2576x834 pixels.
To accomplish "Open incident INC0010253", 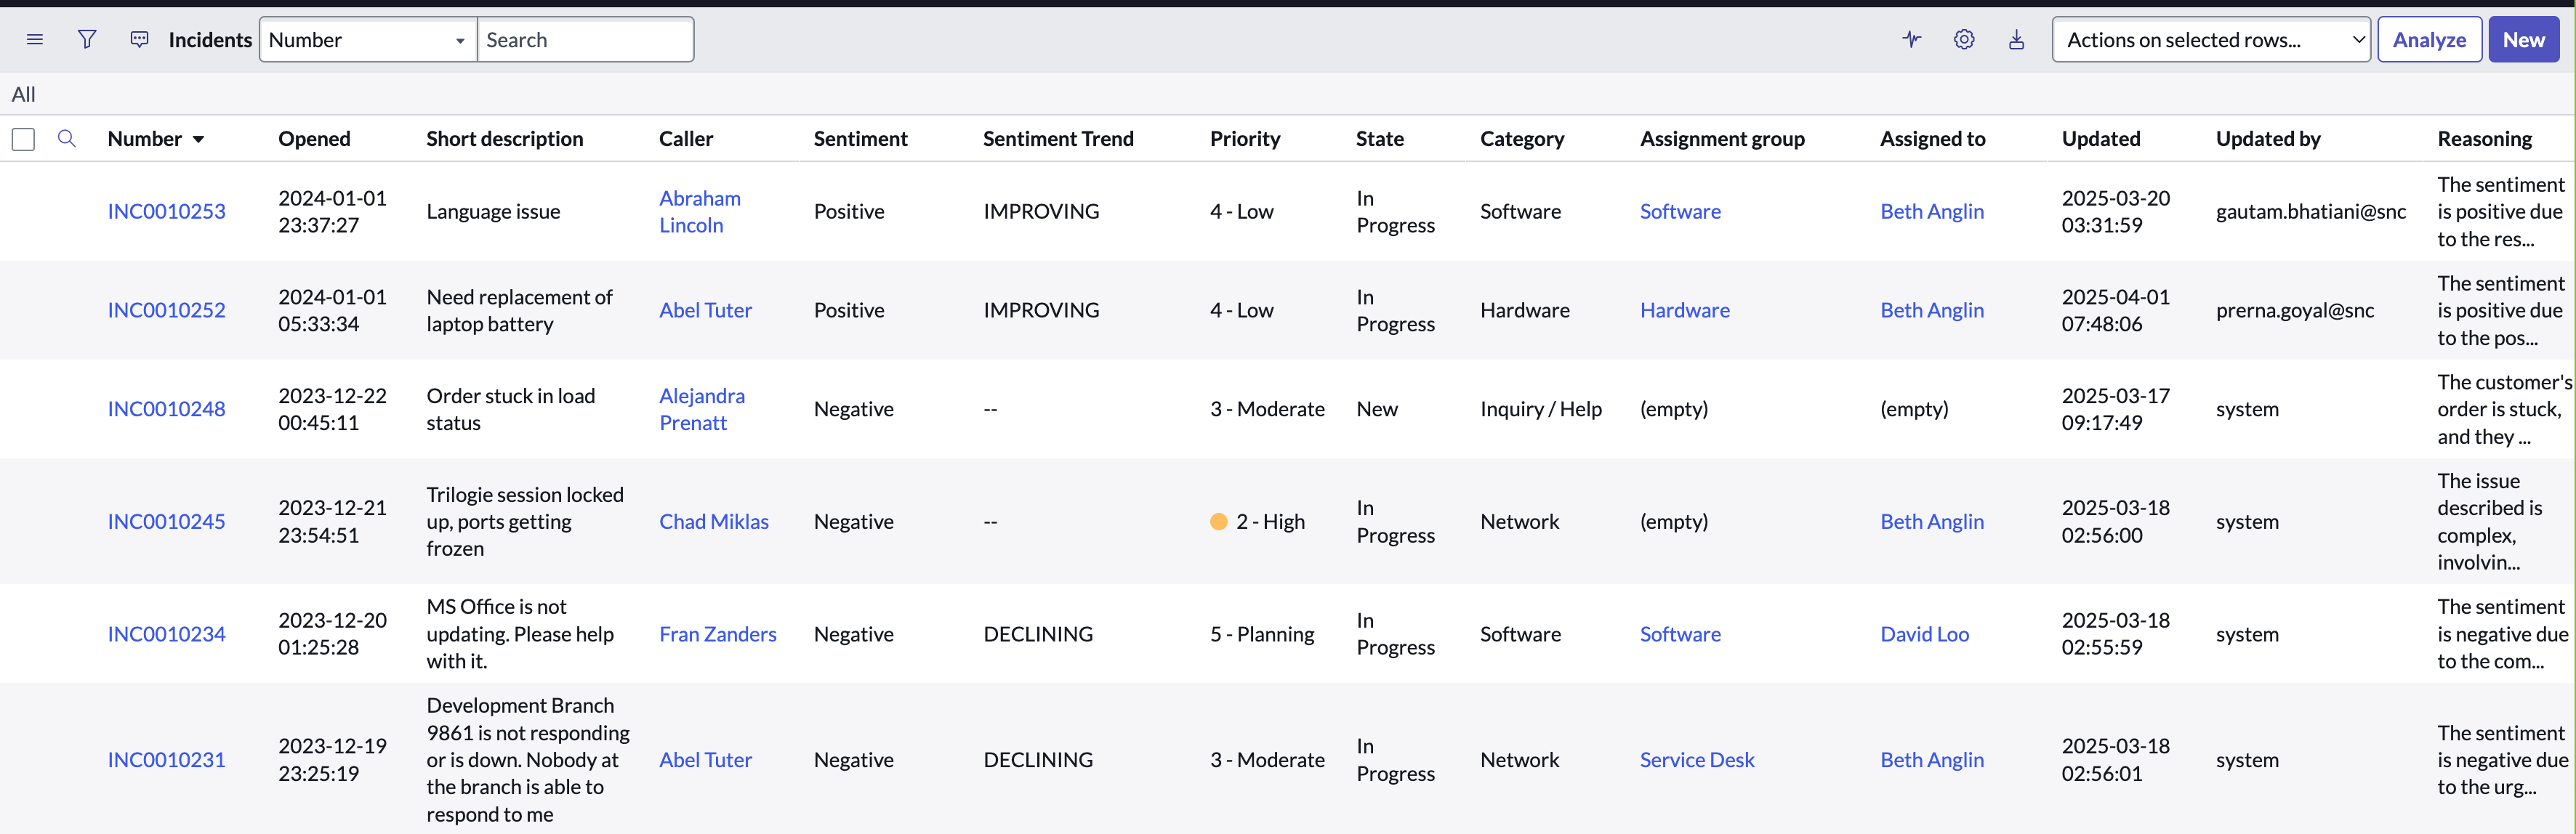I will (x=166, y=212).
